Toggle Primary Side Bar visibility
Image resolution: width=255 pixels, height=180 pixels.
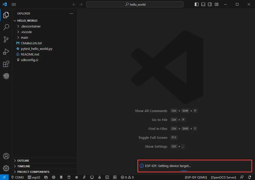tap(197, 4)
